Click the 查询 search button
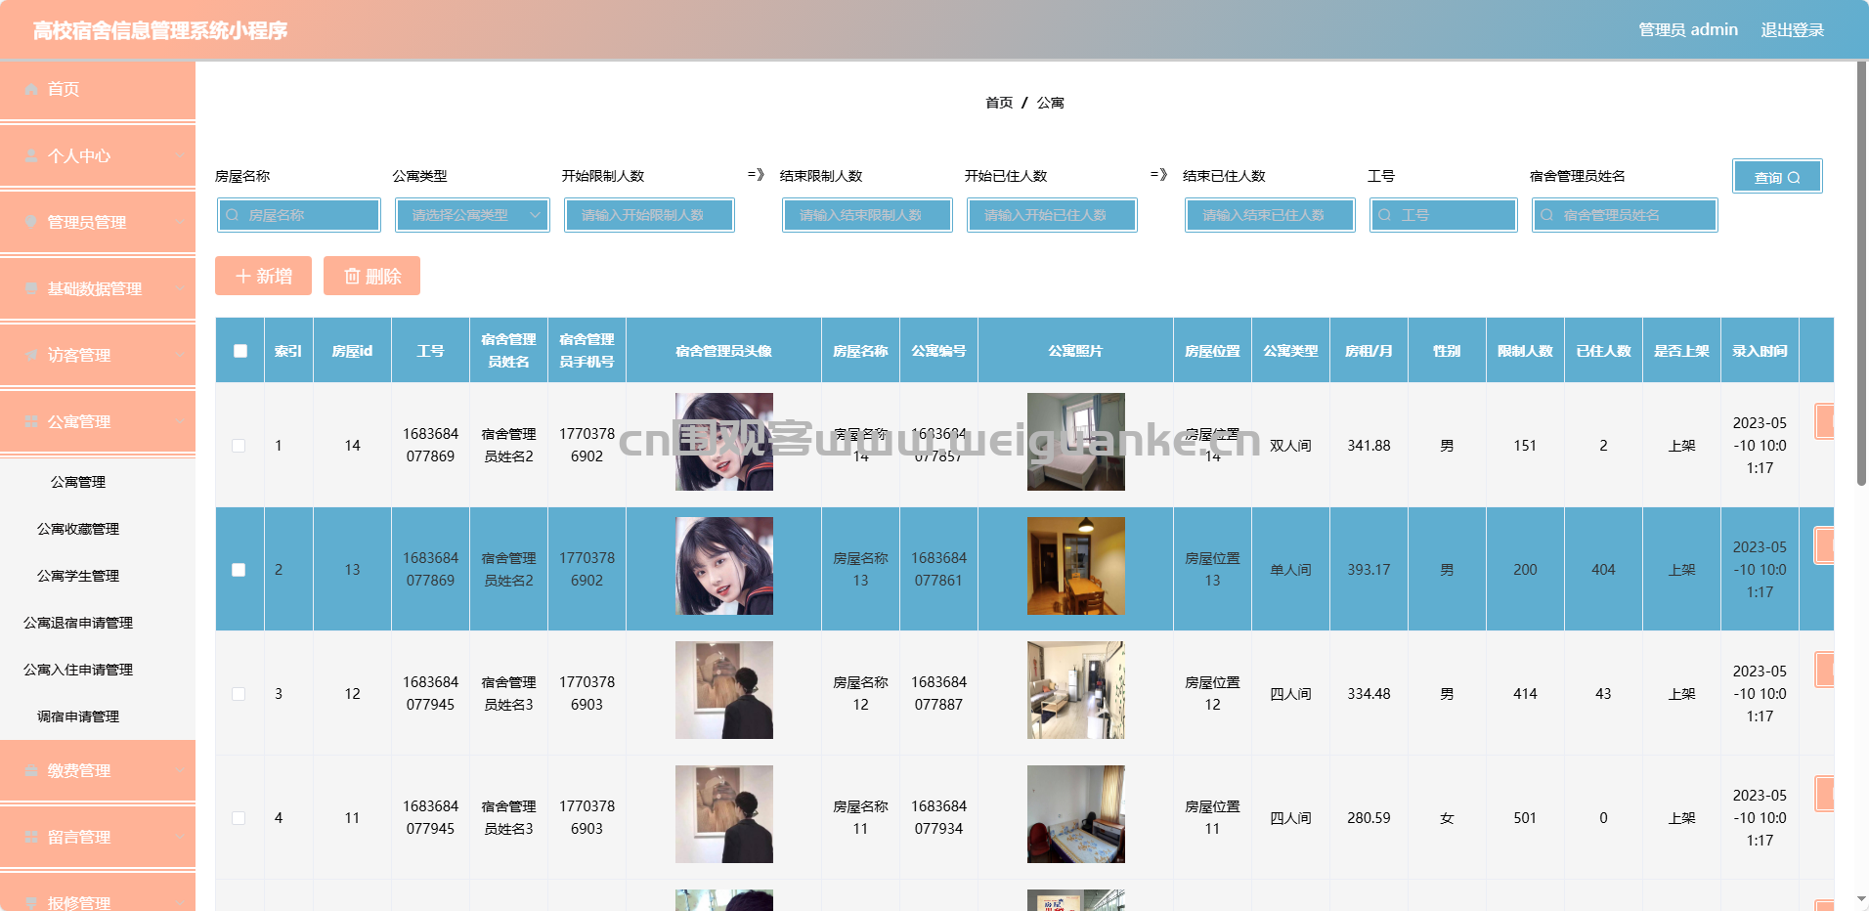The width and height of the screenshot is (1869, 911). (1777, 177)
